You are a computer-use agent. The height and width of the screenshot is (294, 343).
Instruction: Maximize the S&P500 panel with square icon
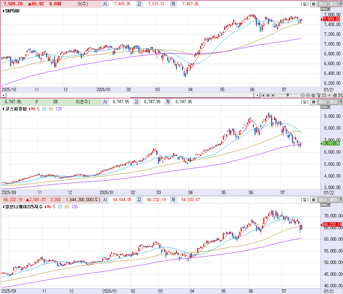341,2
